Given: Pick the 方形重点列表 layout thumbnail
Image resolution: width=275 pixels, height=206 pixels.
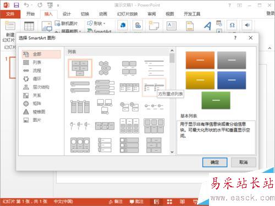Looking at the screenshot, I should coord(154,87).
